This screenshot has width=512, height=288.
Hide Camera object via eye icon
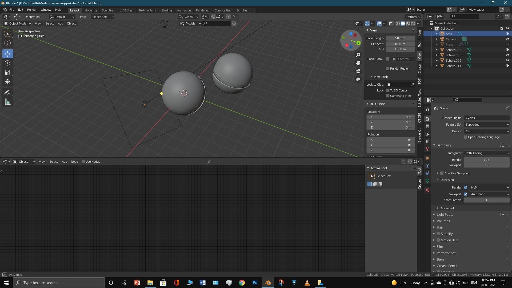click(x=507, y=39)
